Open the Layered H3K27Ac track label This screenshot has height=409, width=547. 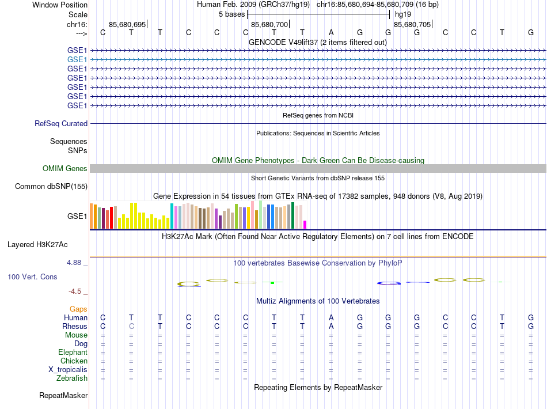[37, 245]
